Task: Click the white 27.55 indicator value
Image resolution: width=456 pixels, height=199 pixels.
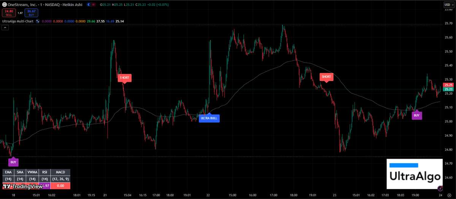Action: point(101,21)
